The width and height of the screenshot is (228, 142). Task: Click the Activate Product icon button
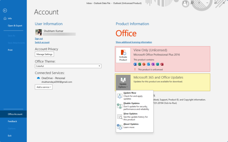(x=123, y=55)
